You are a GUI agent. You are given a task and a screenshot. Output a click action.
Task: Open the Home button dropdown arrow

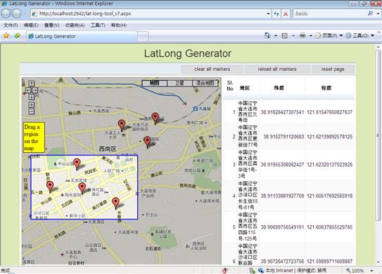click(x=276, y=36)
